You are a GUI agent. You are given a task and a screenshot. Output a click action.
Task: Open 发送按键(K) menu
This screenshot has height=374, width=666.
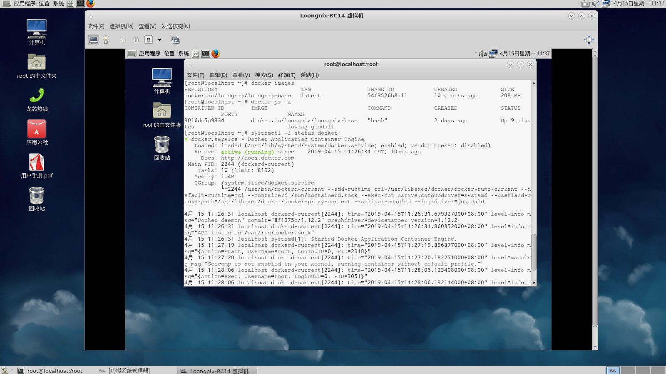[176, 26]
